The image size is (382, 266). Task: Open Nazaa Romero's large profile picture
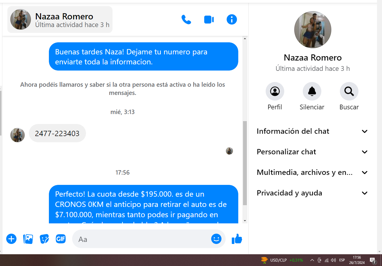(312, 30)
